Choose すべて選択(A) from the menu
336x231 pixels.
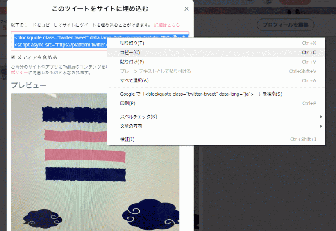coord(134,80)
